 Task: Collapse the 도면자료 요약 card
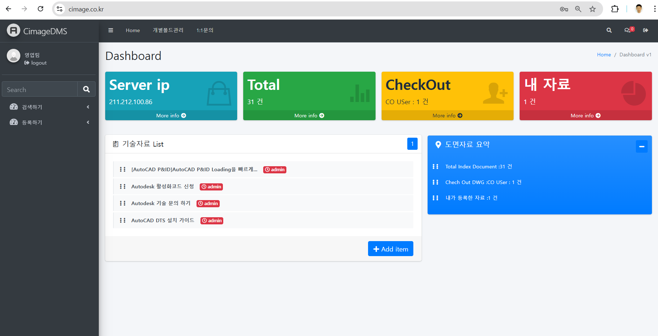641,146
